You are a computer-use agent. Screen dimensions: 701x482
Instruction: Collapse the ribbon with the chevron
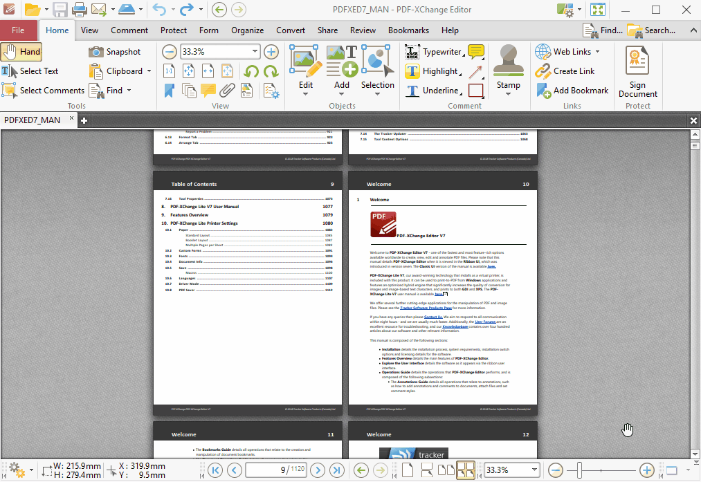(693, 30)
